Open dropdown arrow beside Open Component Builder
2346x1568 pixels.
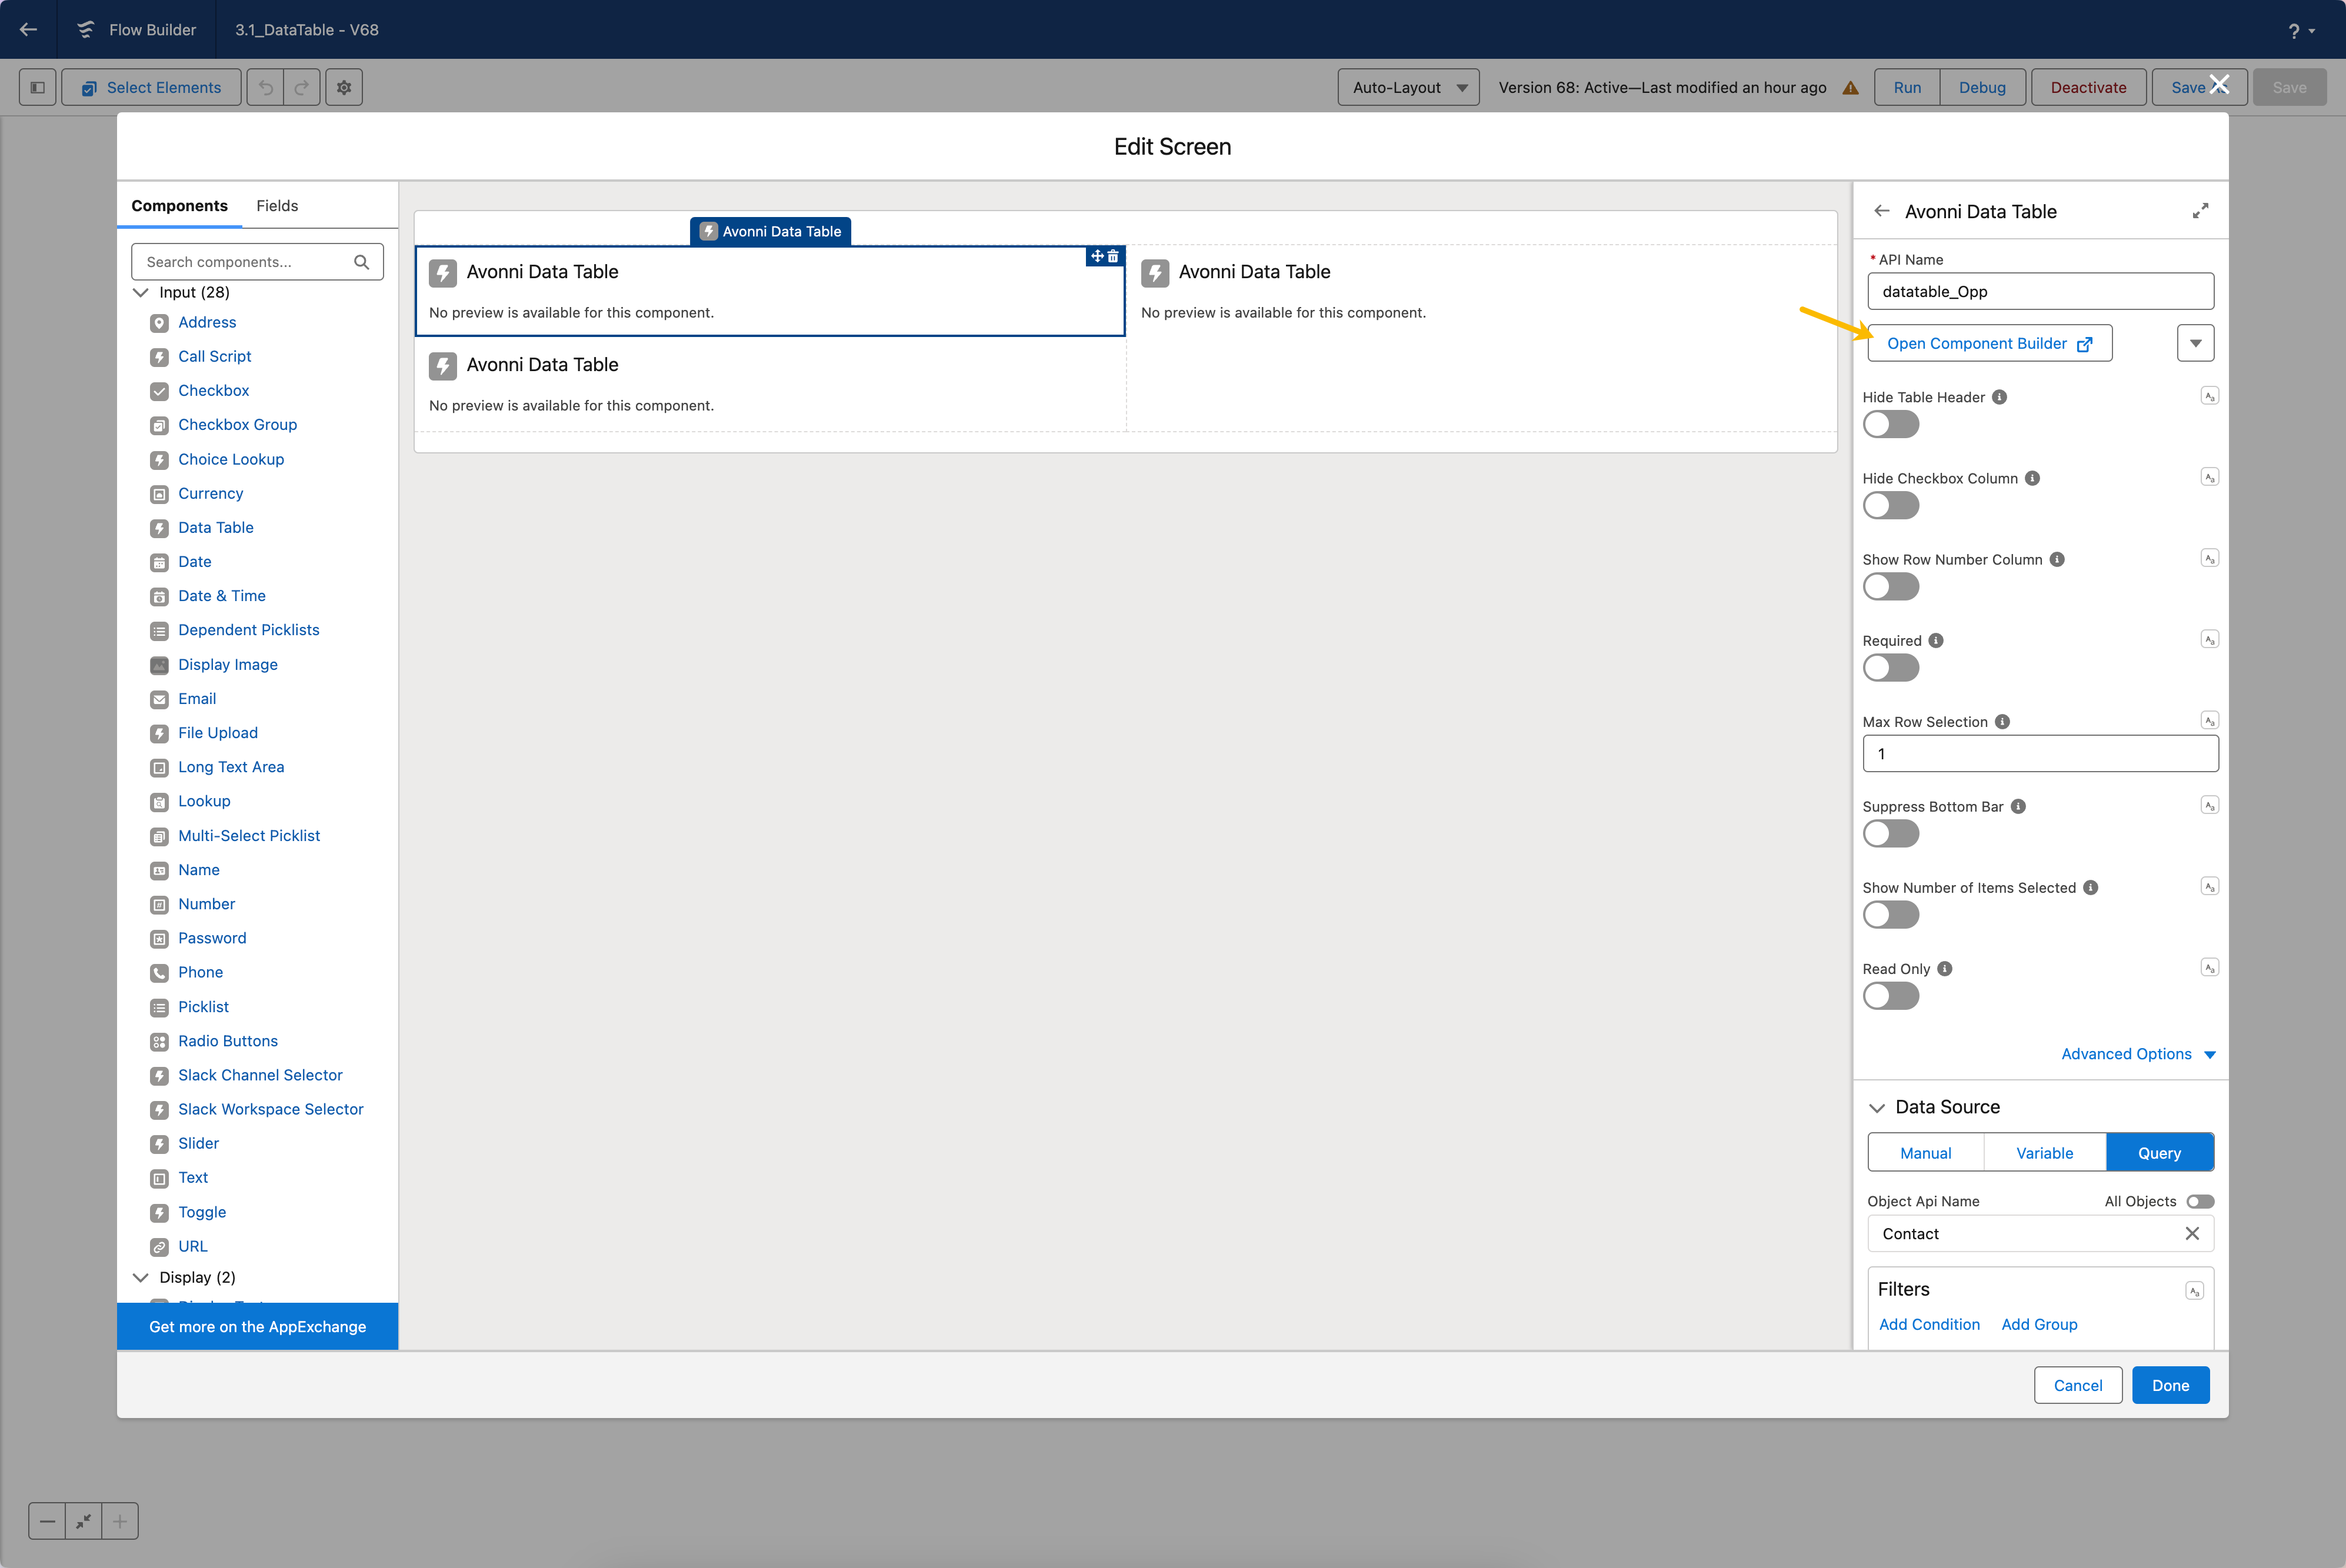click(x=2195, y=343)
